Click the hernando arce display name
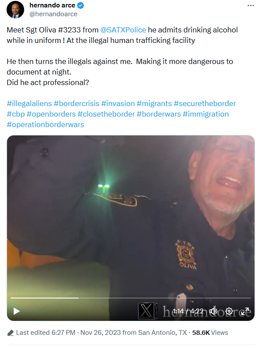This screenshot has width=262, height=348. click(52, 5)
